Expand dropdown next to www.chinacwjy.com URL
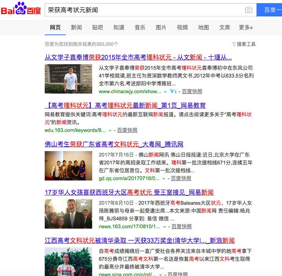The height and width of the screenshot is (276, 282). pos(165,92)
